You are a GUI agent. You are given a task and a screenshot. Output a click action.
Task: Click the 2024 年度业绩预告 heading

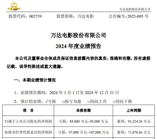(78, 47)
